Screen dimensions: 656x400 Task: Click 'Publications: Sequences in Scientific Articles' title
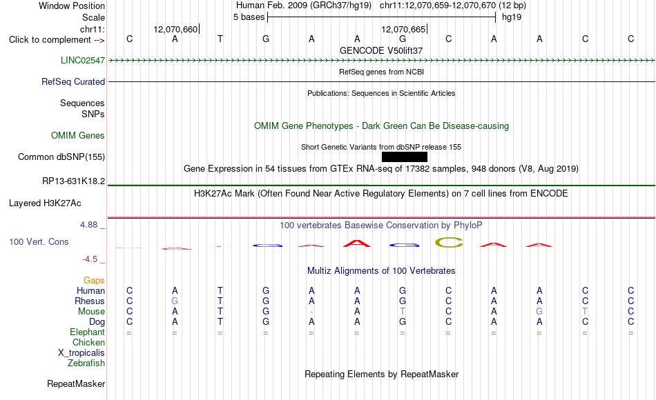pyautogui.click(x=381, y=93)
